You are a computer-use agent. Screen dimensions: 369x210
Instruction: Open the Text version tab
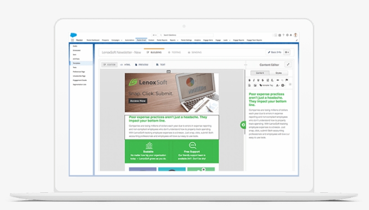click(161, 65)
